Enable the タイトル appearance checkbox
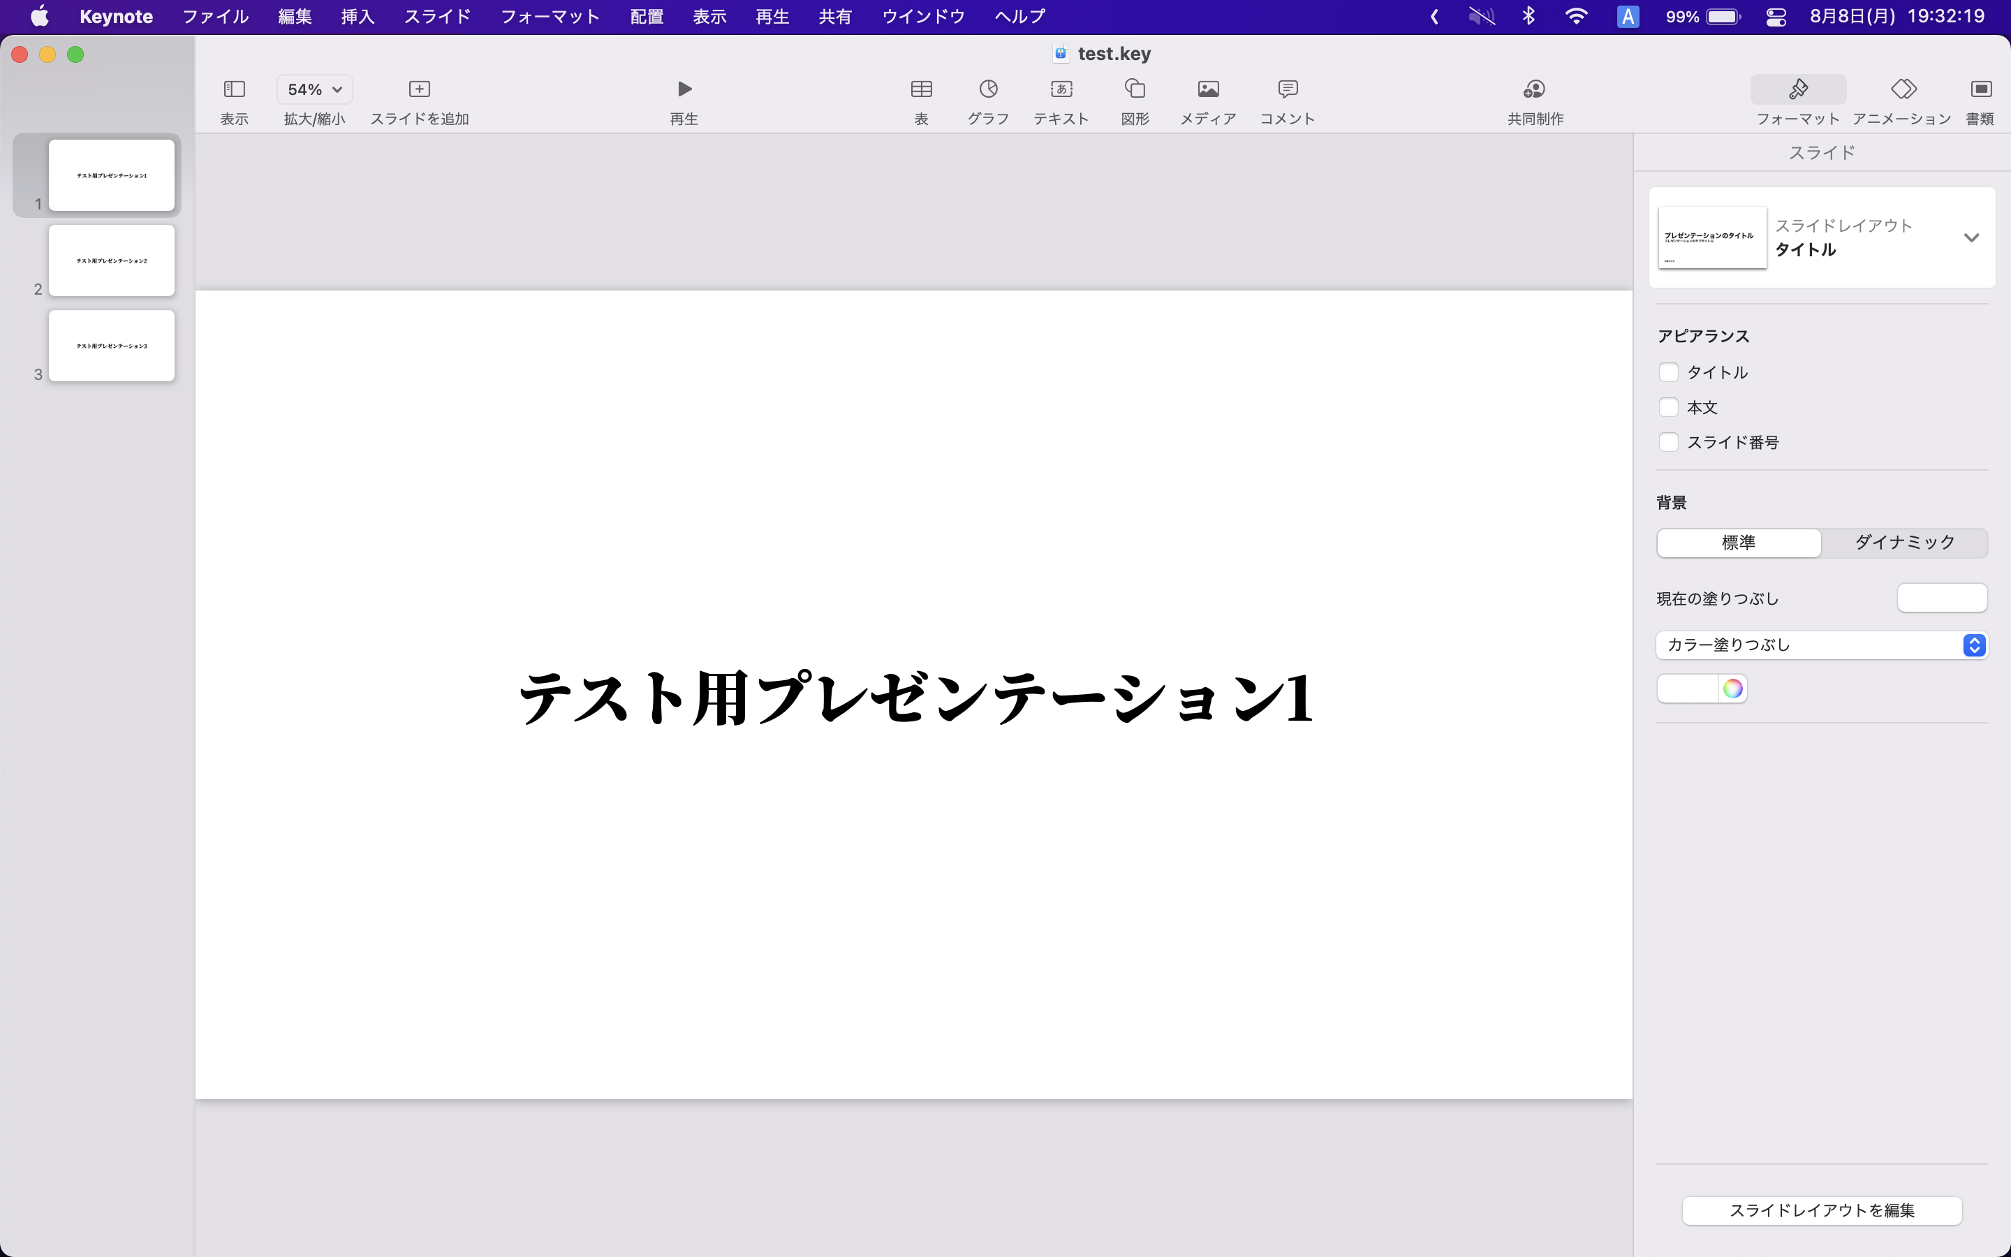 (1669, 372)
